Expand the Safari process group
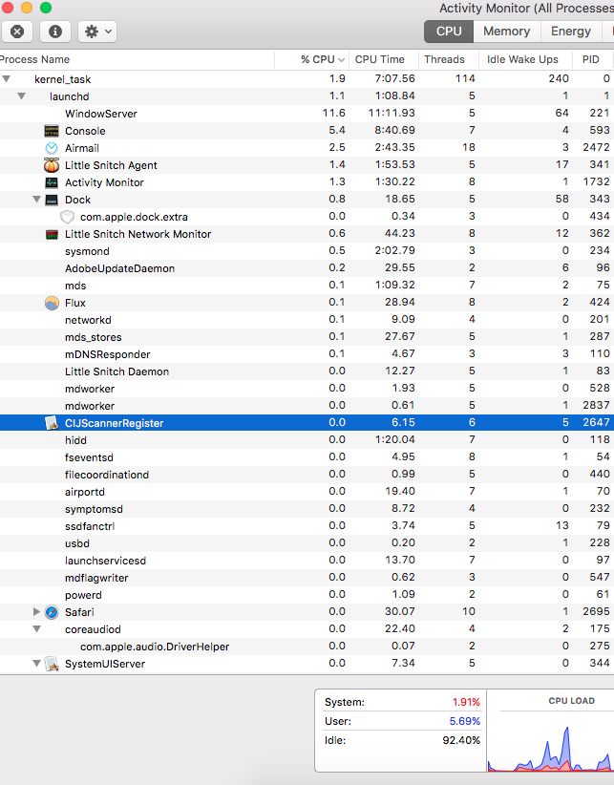 tap(36, 612)
